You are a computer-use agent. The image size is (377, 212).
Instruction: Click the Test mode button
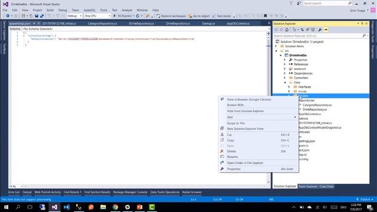pyautogui.click(x=221, y=16)
